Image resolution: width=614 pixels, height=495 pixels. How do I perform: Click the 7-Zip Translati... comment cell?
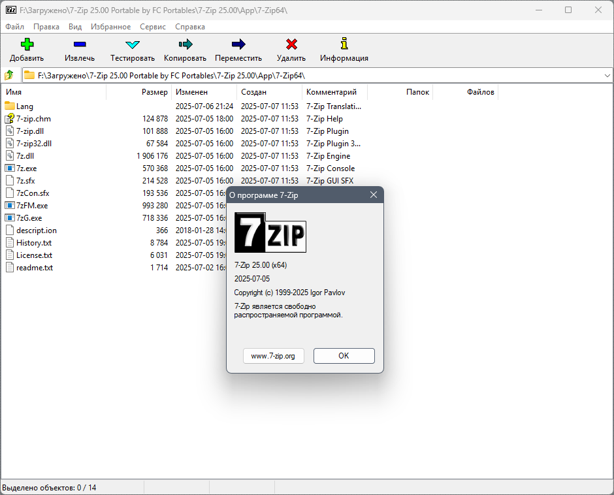(334, 106)
